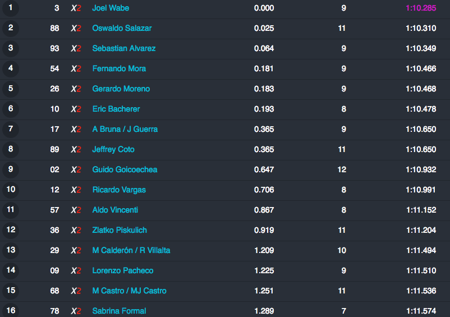
Task: Click the X2 icon in Guido Goicoechea's row
Action: (76, 169)
